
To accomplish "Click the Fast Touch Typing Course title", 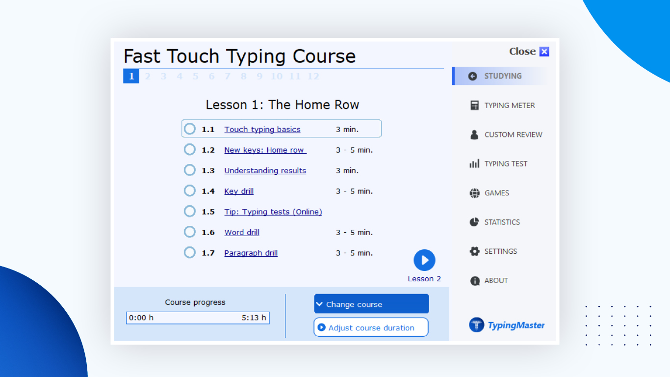I will (239, 56).
